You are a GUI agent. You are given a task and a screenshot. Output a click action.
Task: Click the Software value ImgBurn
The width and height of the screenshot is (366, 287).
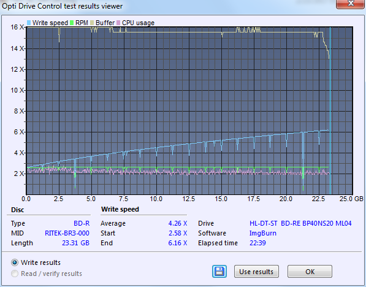click(263, 233)
